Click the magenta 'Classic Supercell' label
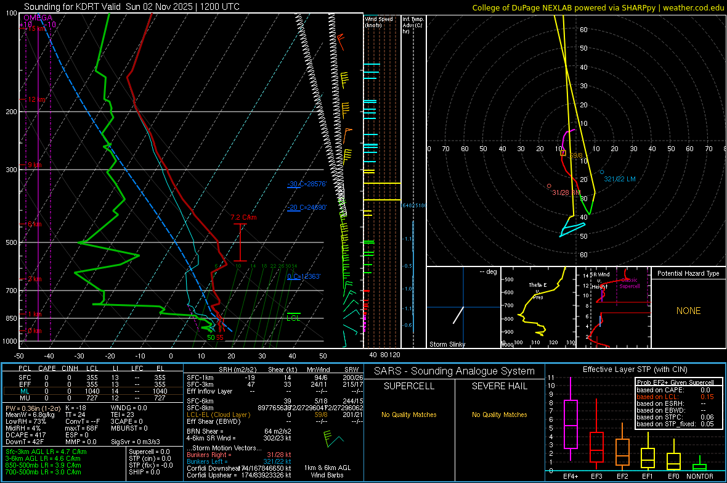727x483 pixels. pos(629,283)
